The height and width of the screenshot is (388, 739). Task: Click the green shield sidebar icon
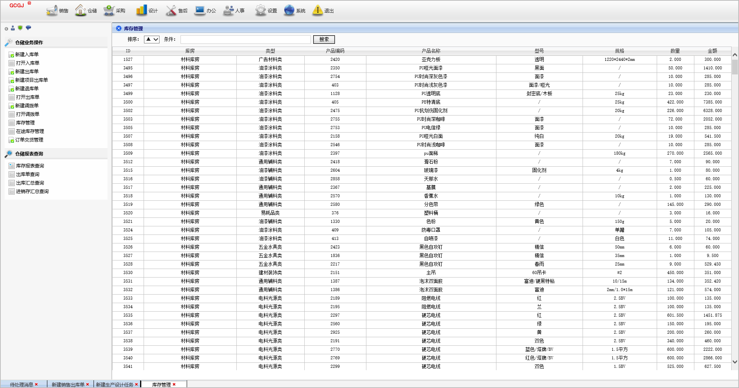[x=20, y=28]
